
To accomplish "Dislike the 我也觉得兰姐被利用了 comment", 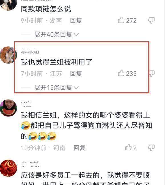I will click(x=152, y=73).
